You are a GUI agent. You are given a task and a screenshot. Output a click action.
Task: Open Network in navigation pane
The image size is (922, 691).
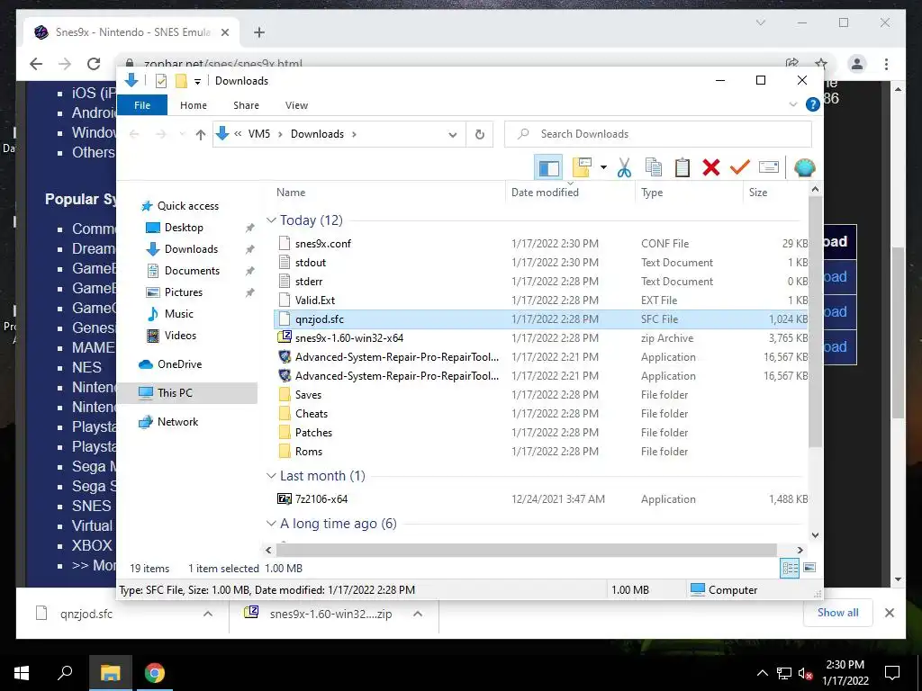(177, 422)
